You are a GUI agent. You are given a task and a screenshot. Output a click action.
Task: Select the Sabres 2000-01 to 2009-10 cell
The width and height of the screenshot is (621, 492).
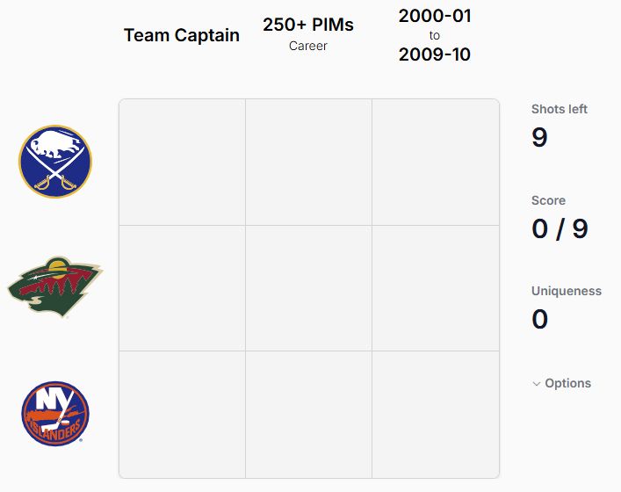pyautogui.click(x=436, y=162)
